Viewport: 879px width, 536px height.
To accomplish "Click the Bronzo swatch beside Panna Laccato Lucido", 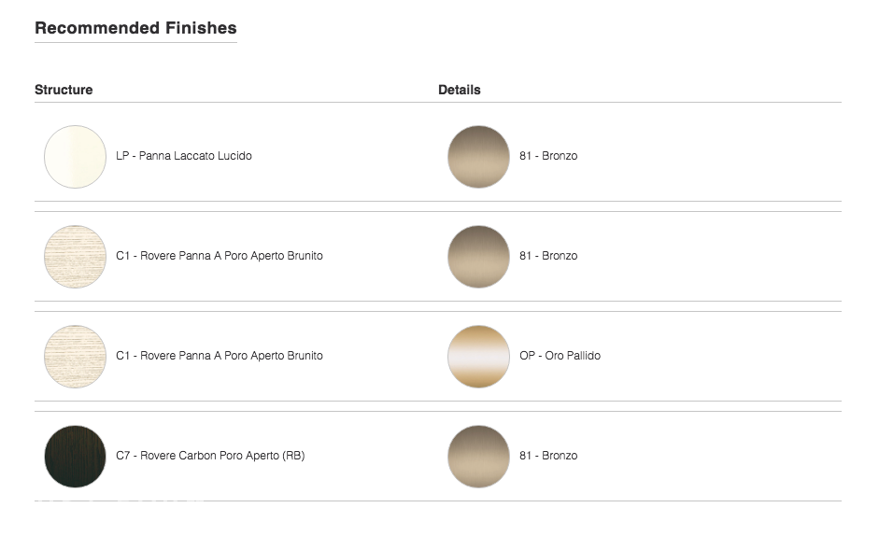I will click(x=479, y=157).
